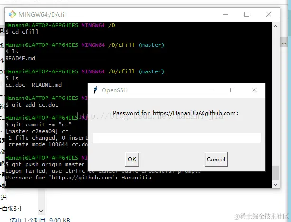
Task: Click the '$ cd cfill' command line
Action: coord(22,32)
